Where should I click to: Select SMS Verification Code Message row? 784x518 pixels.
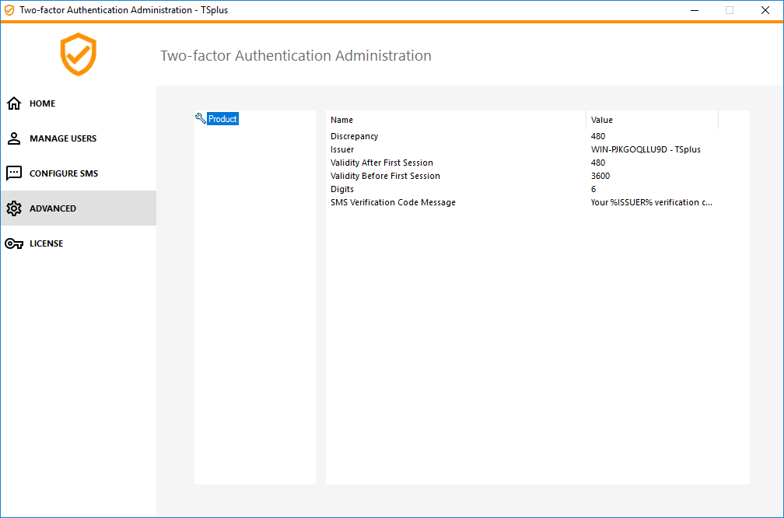click(523, 202)
